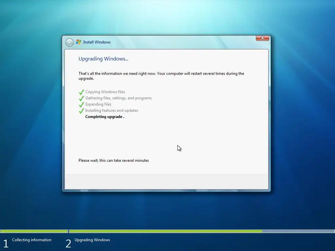Click the Upgrading Windows... heading
The height and width of the screenshot is (251, 335).
tap(103, 59)
